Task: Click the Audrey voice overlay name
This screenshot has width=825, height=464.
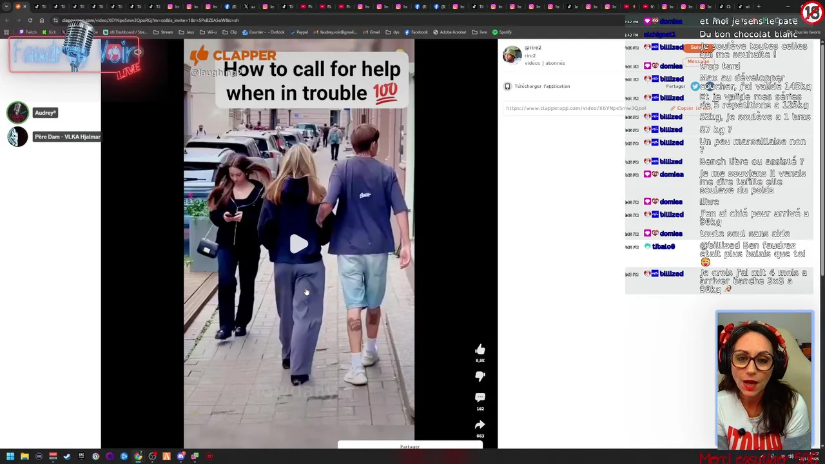Action: click(x=45, y=113)
